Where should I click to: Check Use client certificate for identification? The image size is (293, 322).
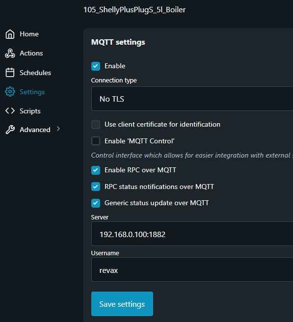(96, 125)
